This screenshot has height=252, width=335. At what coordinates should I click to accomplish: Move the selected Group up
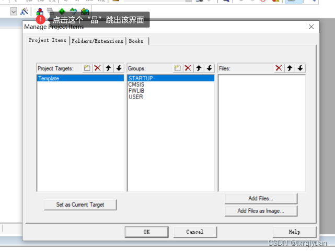coord(199,68)
